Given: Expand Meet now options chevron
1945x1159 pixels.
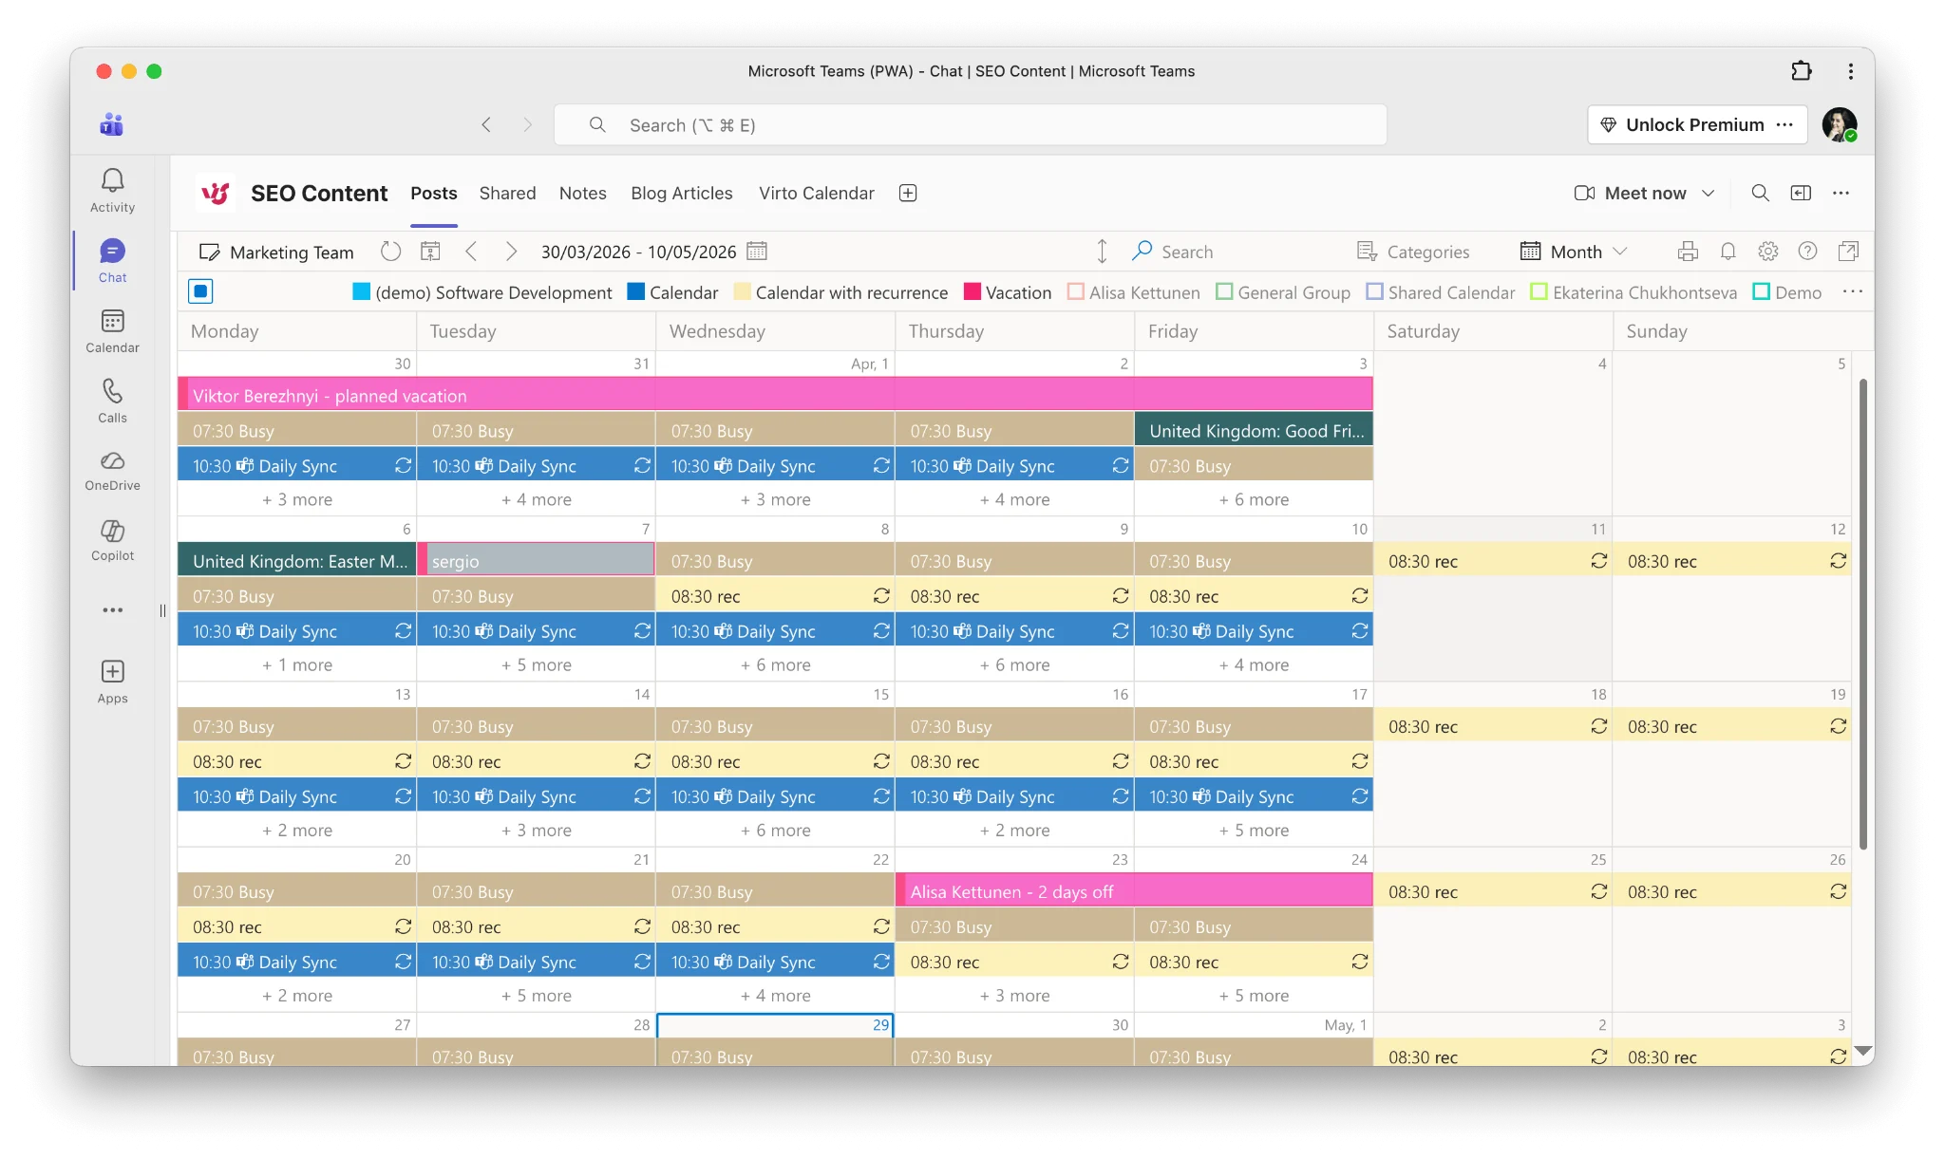Looking at the screenshot, I should tap(1708, 193).
